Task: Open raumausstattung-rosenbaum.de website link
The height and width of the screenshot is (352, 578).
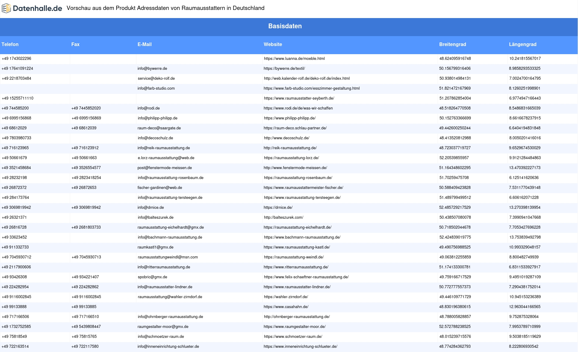Action: [x=298, y=178]
